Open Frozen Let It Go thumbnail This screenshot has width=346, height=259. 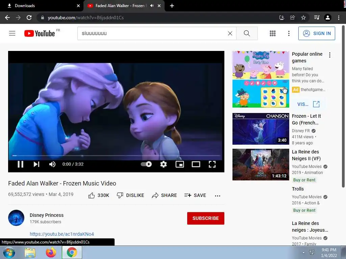coord(261,129)
